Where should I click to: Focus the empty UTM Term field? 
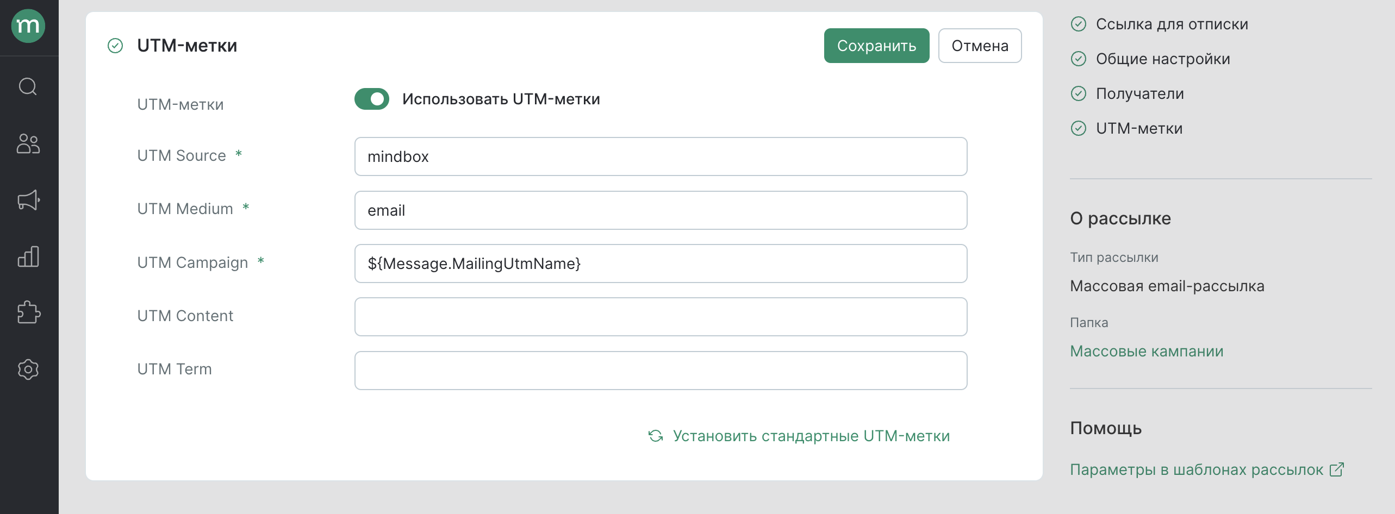tap(661, 371)
